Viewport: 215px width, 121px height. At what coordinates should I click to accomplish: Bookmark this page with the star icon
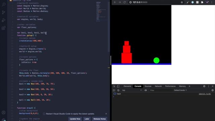(182, 2)
